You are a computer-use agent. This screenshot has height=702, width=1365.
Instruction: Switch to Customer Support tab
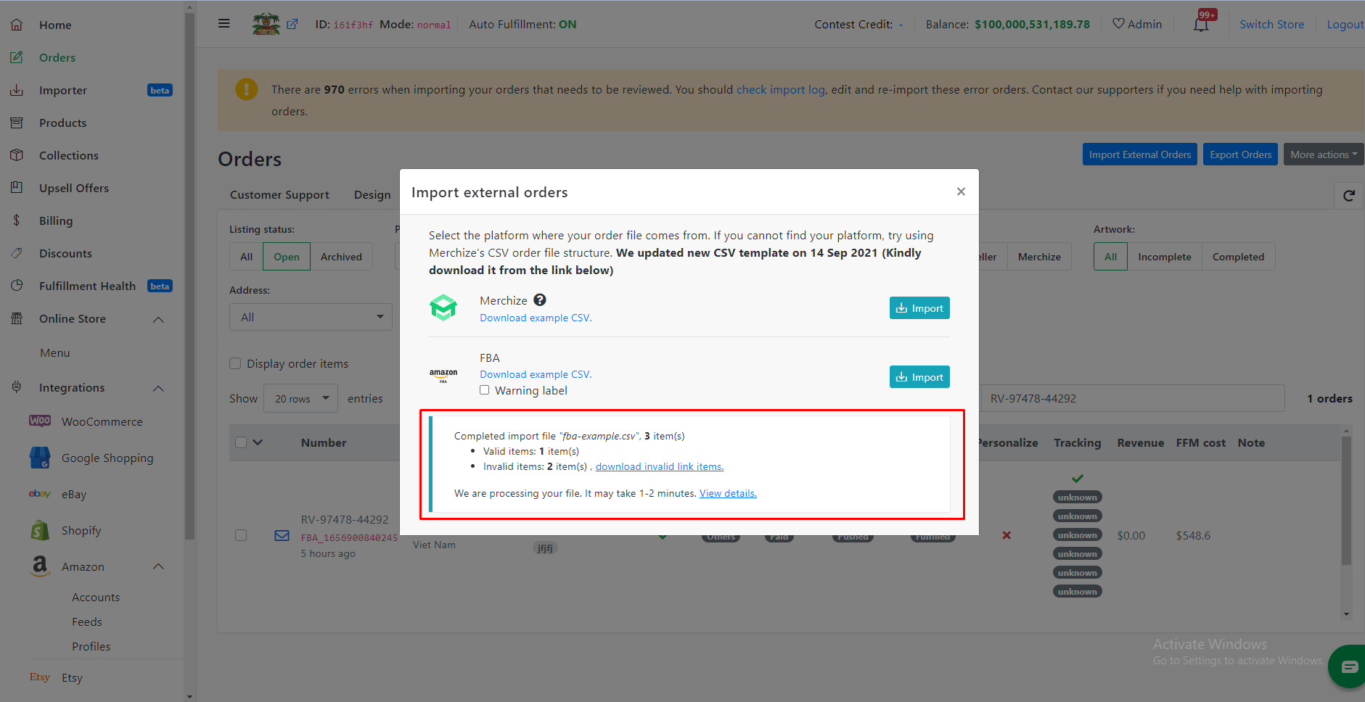pyautogui.click(x=279, y=194)
